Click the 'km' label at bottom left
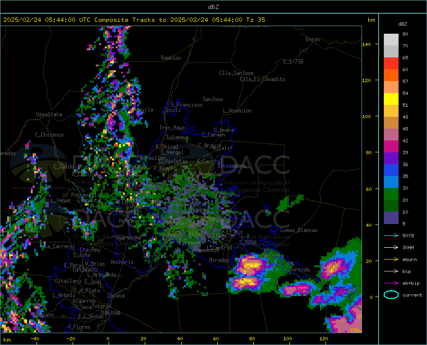Viewport: 427px width, 345px height. (7, 340)
